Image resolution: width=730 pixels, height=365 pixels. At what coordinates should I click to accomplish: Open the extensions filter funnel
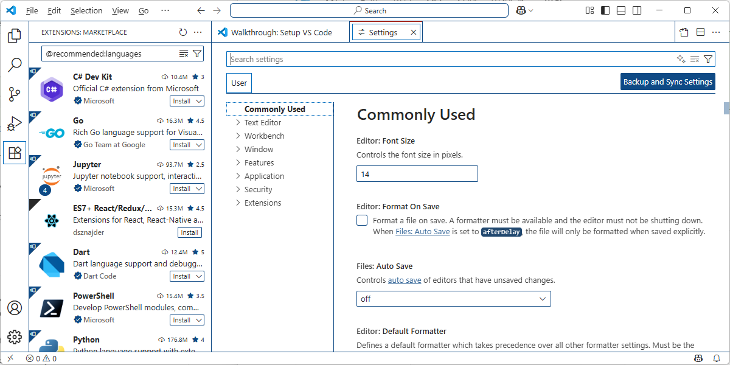tap(197, 54)
